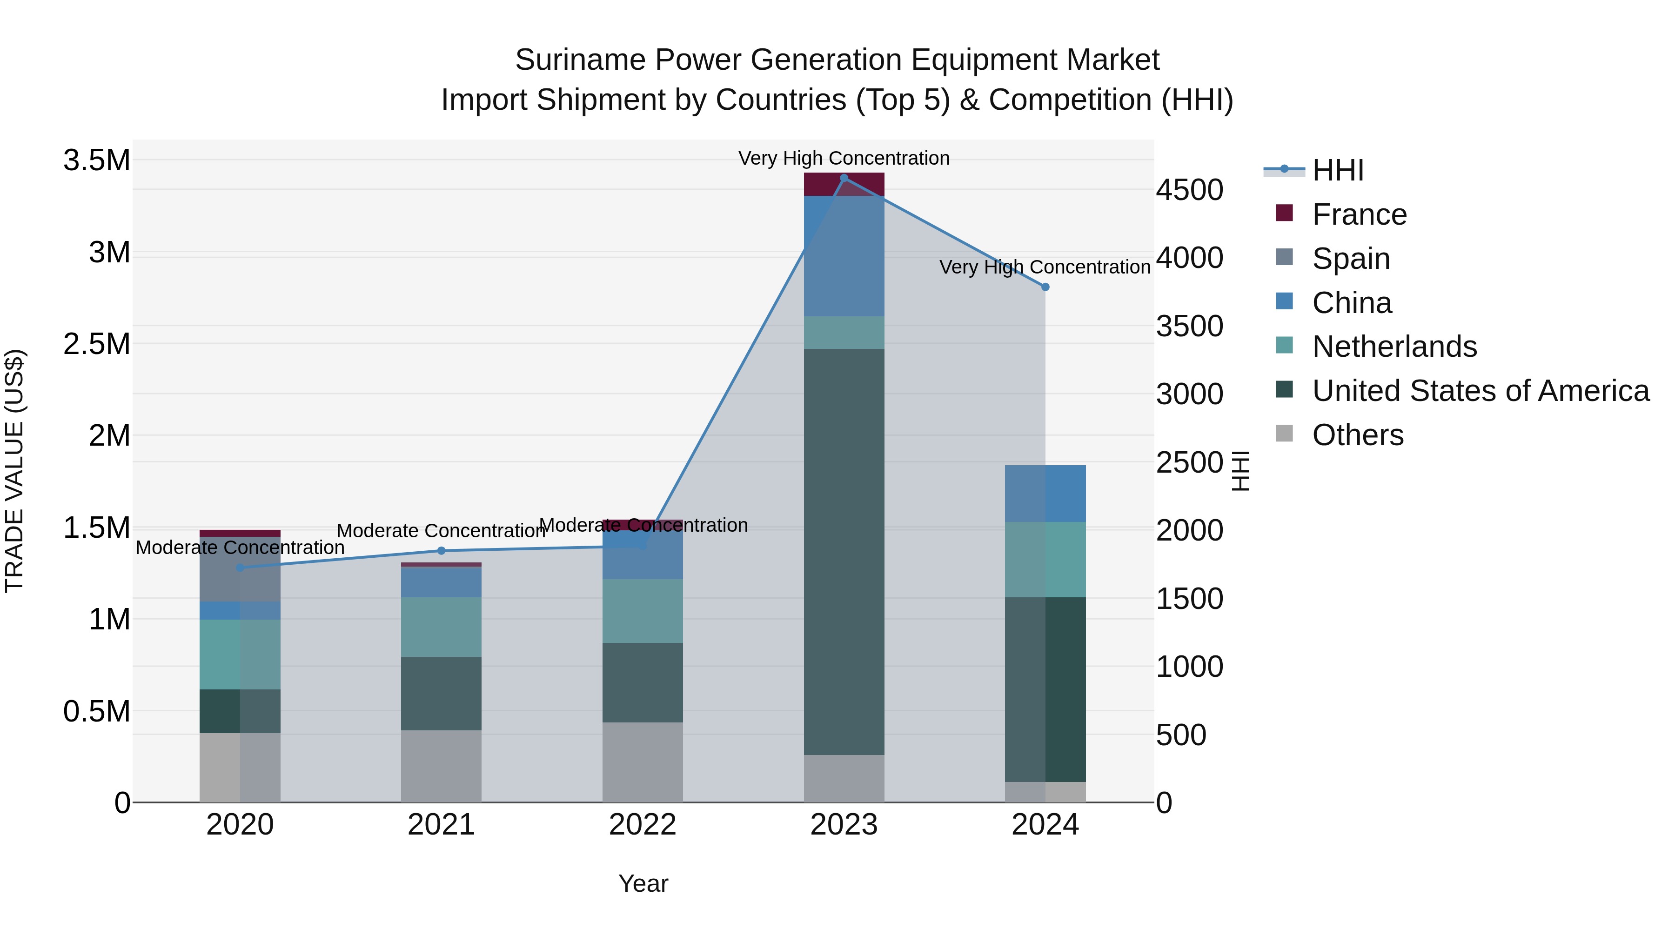Click the Moderate Concentration label above 2021
Viewport: 1675px width, 942px height.
click(x=442, y=530)
